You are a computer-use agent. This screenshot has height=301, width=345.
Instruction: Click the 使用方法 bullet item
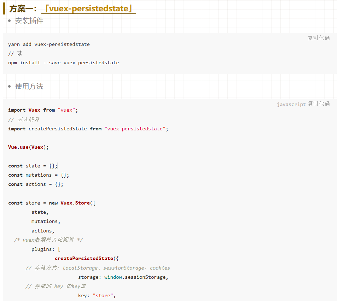[x=29, y=86]
